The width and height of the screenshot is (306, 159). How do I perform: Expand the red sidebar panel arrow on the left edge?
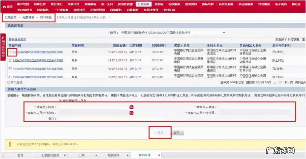tap(3, 38)
